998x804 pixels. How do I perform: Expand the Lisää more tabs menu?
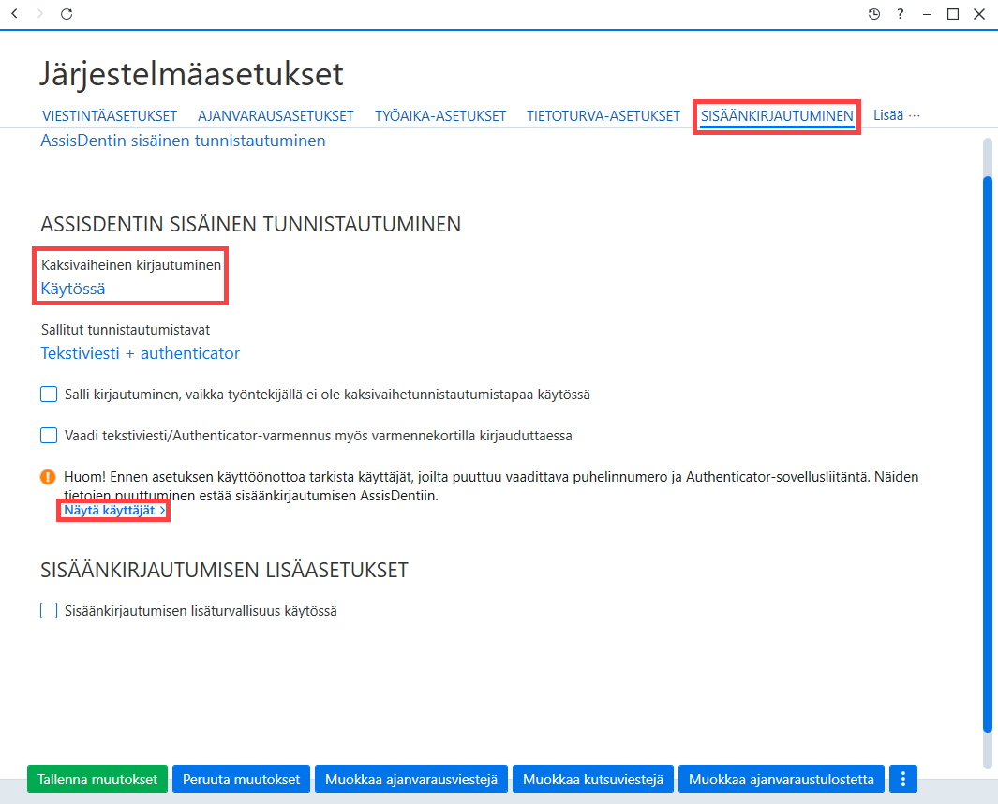pyautogui.click(x=896, y=115)
